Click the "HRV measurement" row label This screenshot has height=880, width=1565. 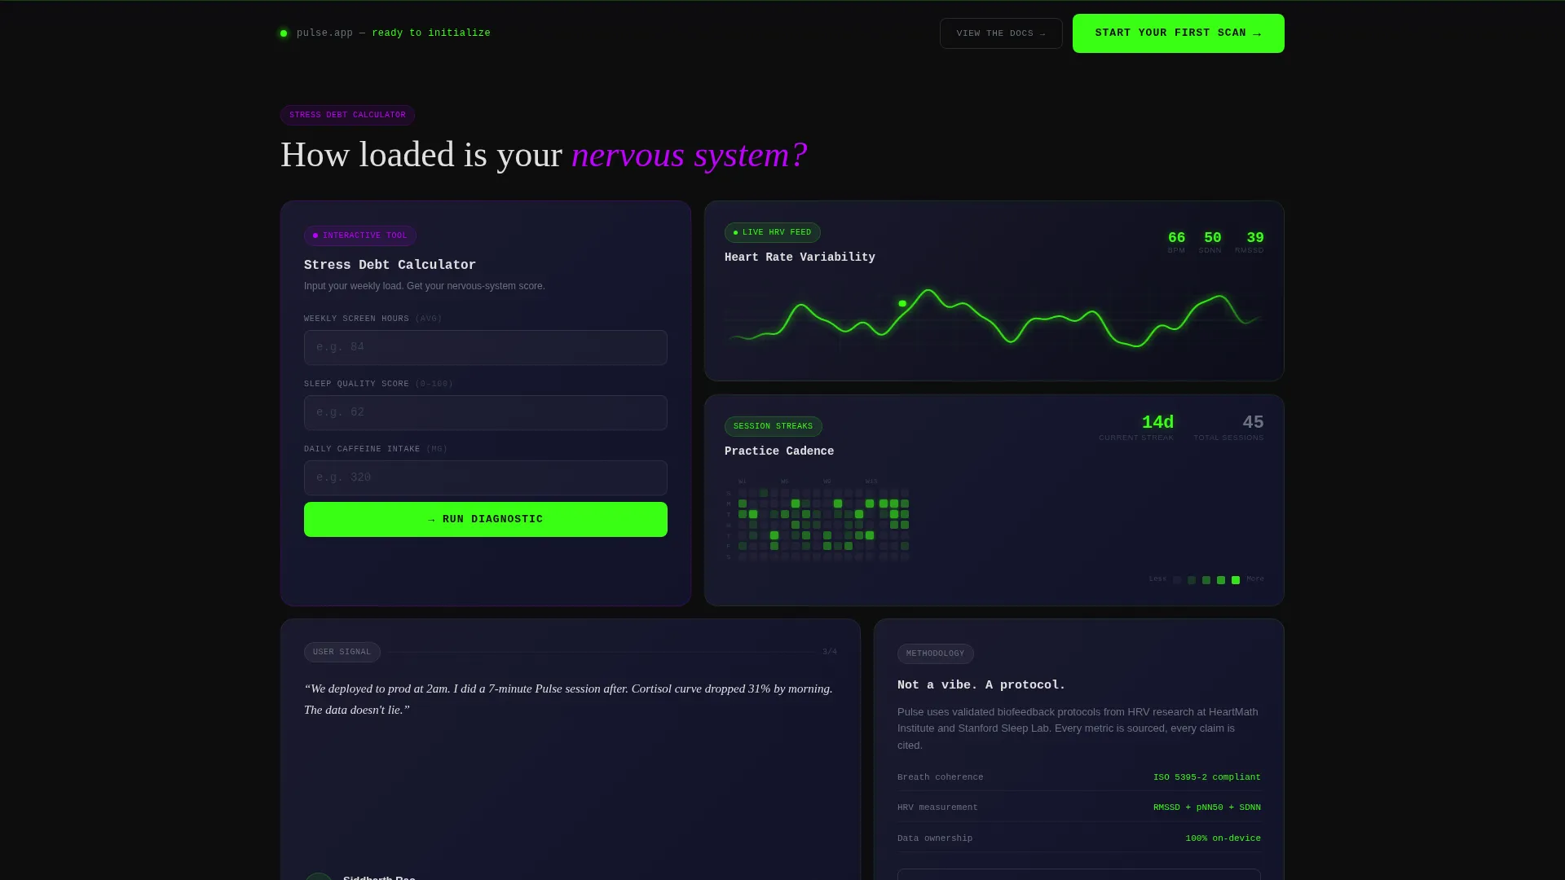[937, 807]
